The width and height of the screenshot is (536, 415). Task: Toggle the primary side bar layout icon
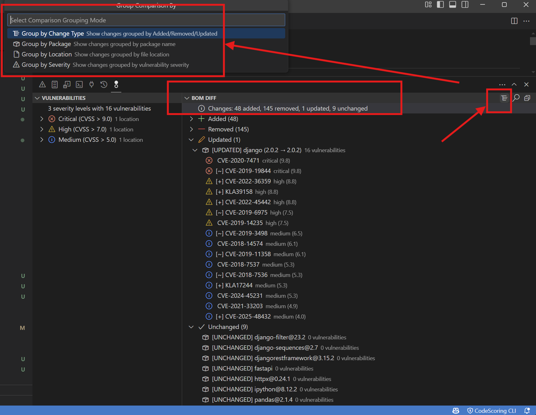point(440,4)
